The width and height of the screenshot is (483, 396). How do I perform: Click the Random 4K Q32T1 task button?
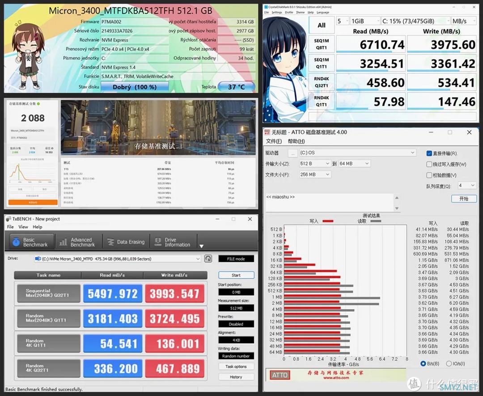point(49,368)
